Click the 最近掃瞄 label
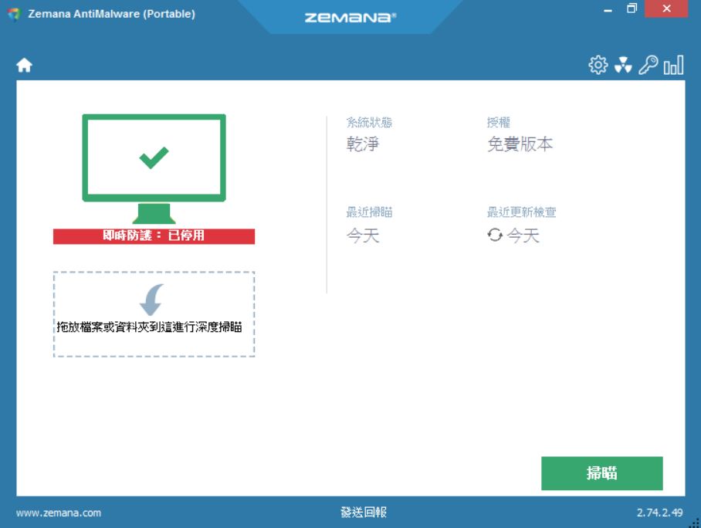Screen dimensions: 701x528 pos(369,212)
